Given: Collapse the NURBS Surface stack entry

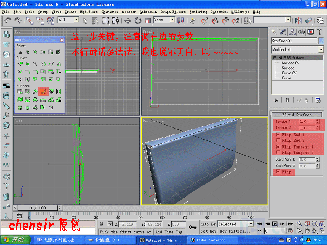Looking at the screenshot, I should 275,58.
